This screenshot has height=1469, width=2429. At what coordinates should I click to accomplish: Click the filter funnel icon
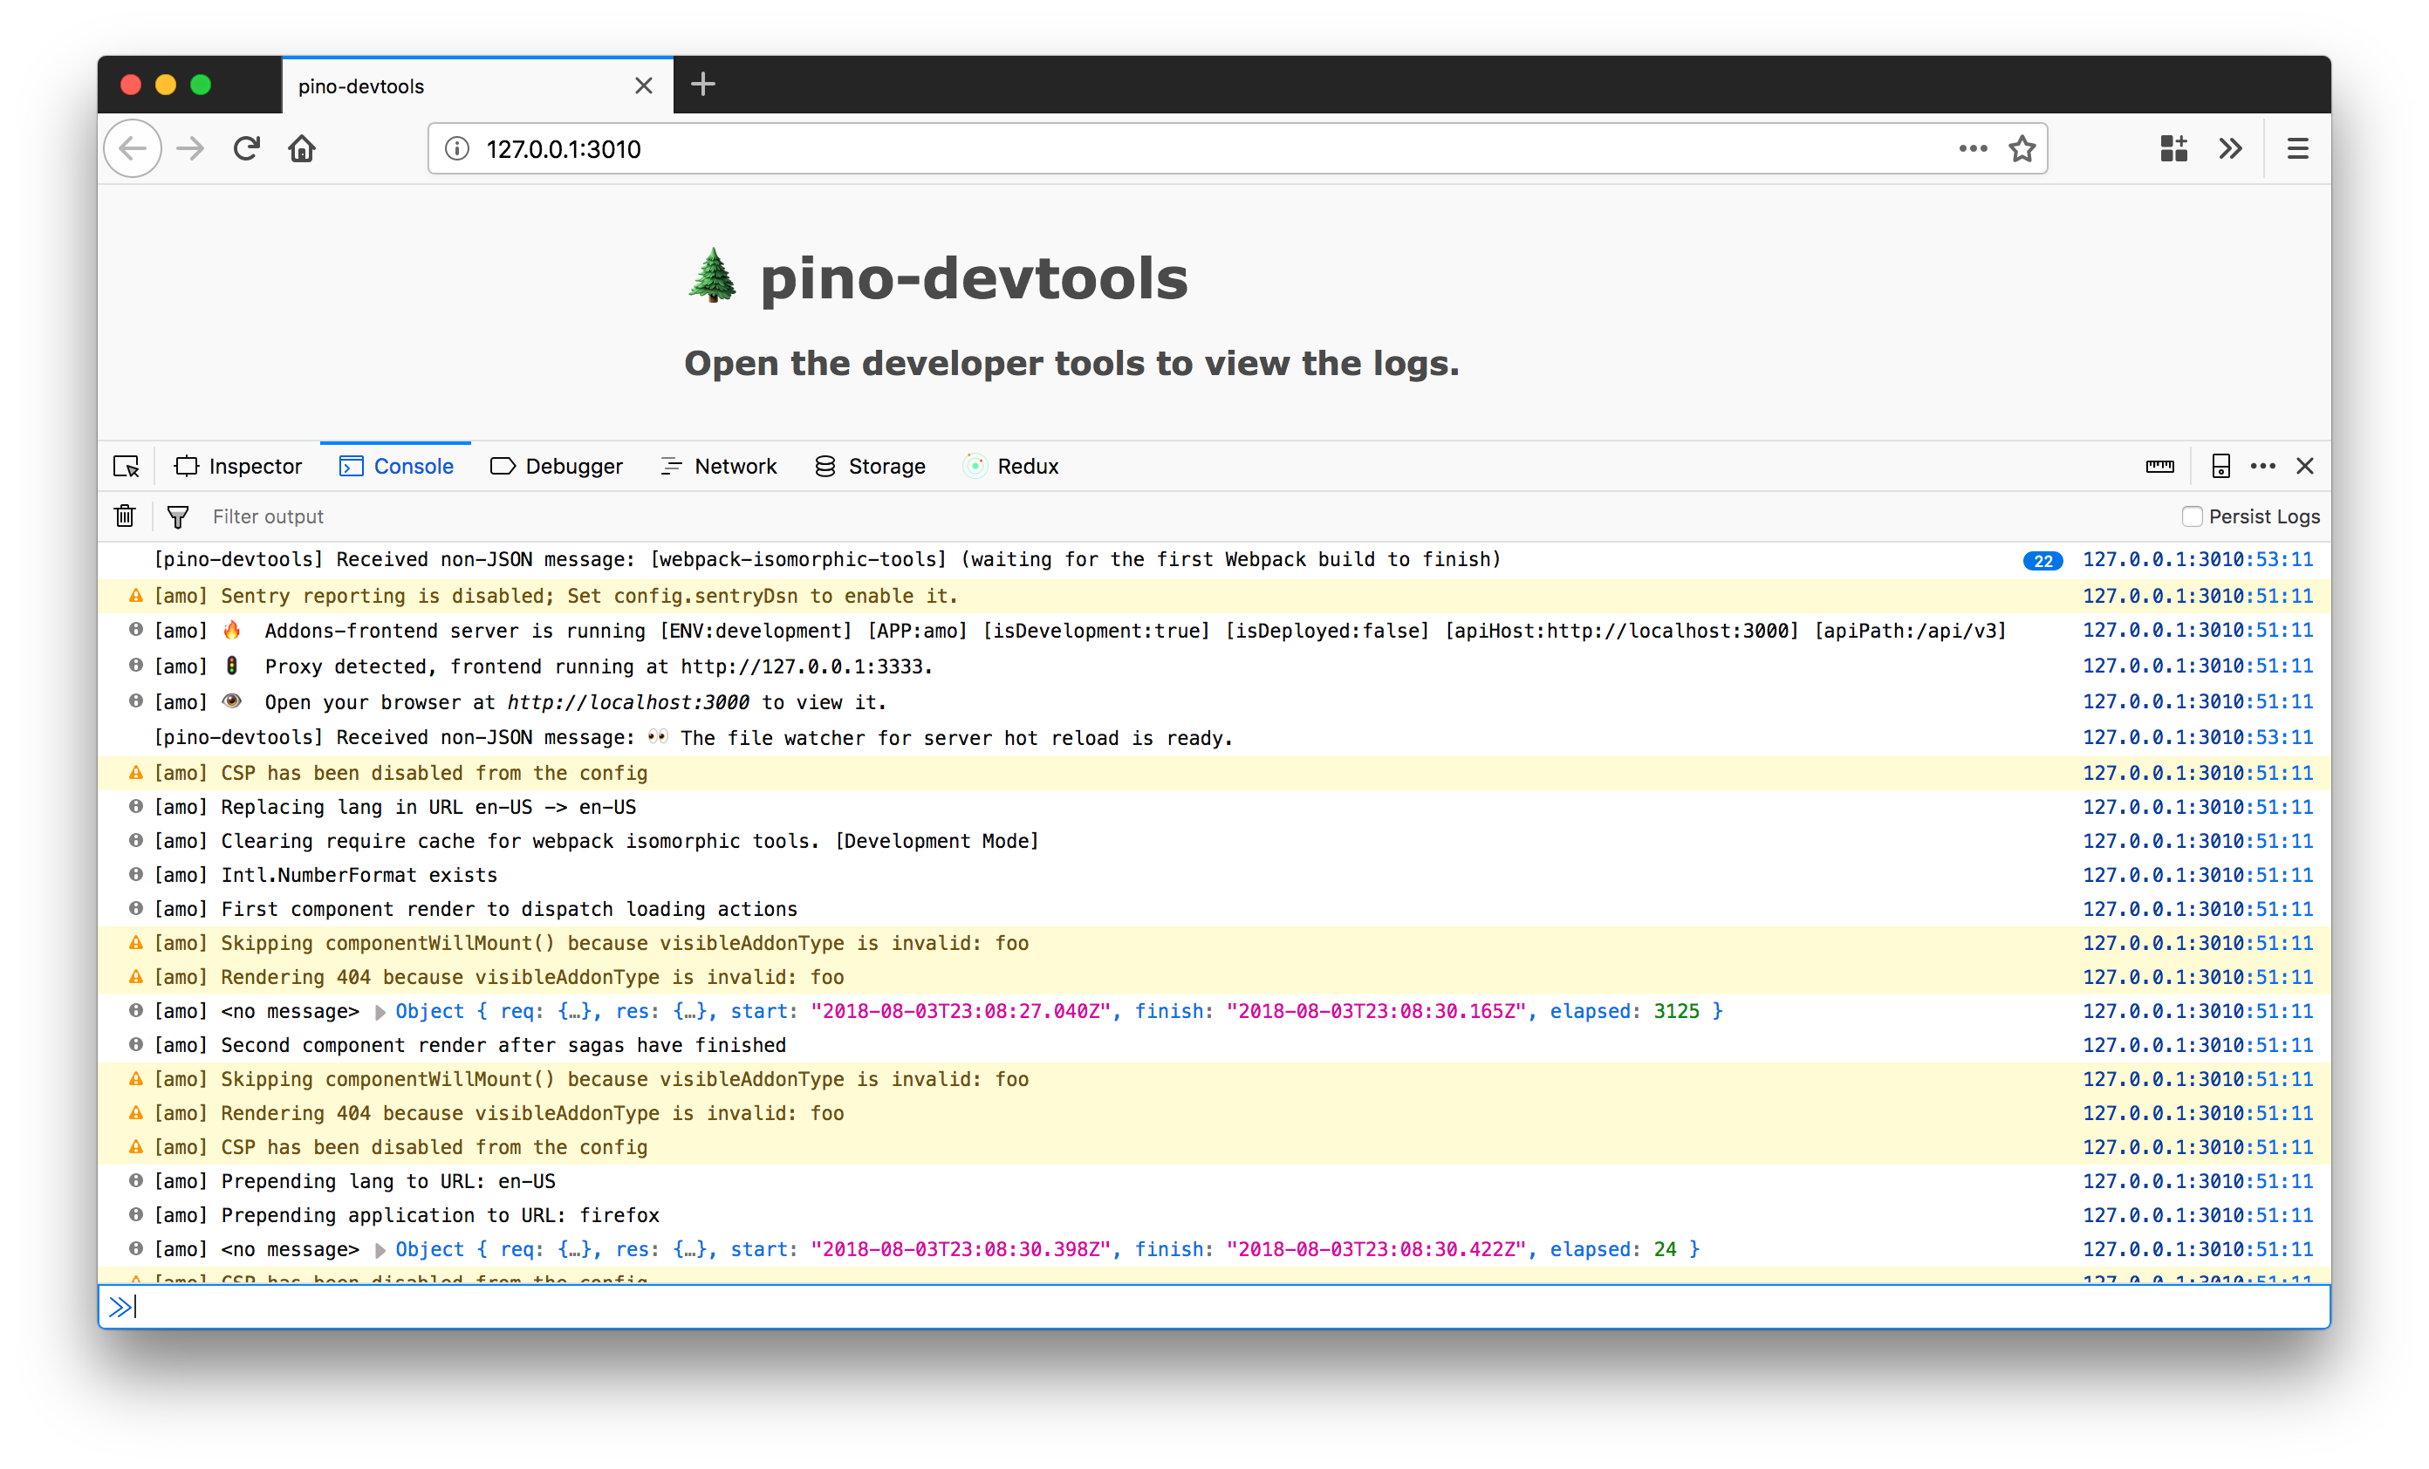click(x=177, y=516)
